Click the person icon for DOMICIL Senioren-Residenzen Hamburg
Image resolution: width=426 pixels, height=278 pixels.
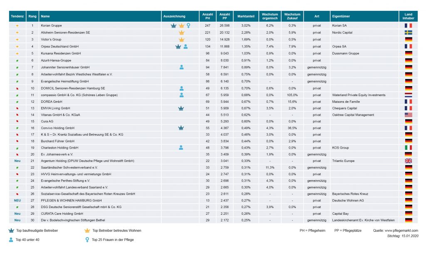181,88
